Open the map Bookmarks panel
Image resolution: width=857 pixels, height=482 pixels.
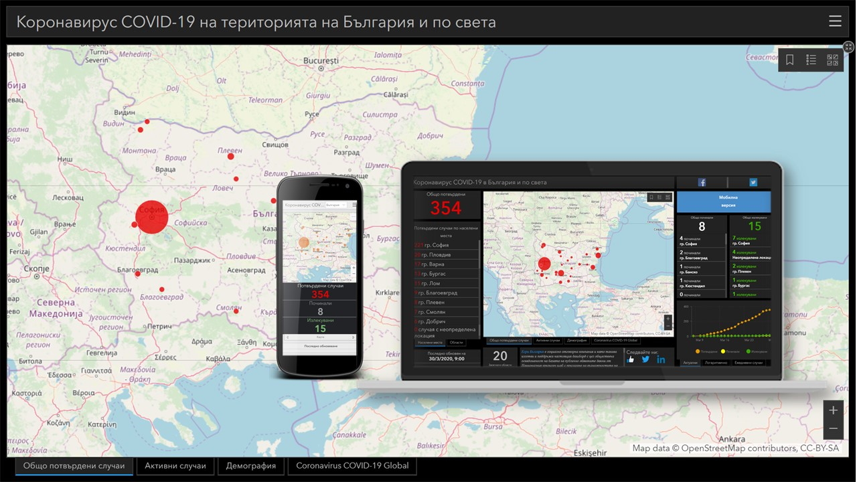tap(790, 60)
